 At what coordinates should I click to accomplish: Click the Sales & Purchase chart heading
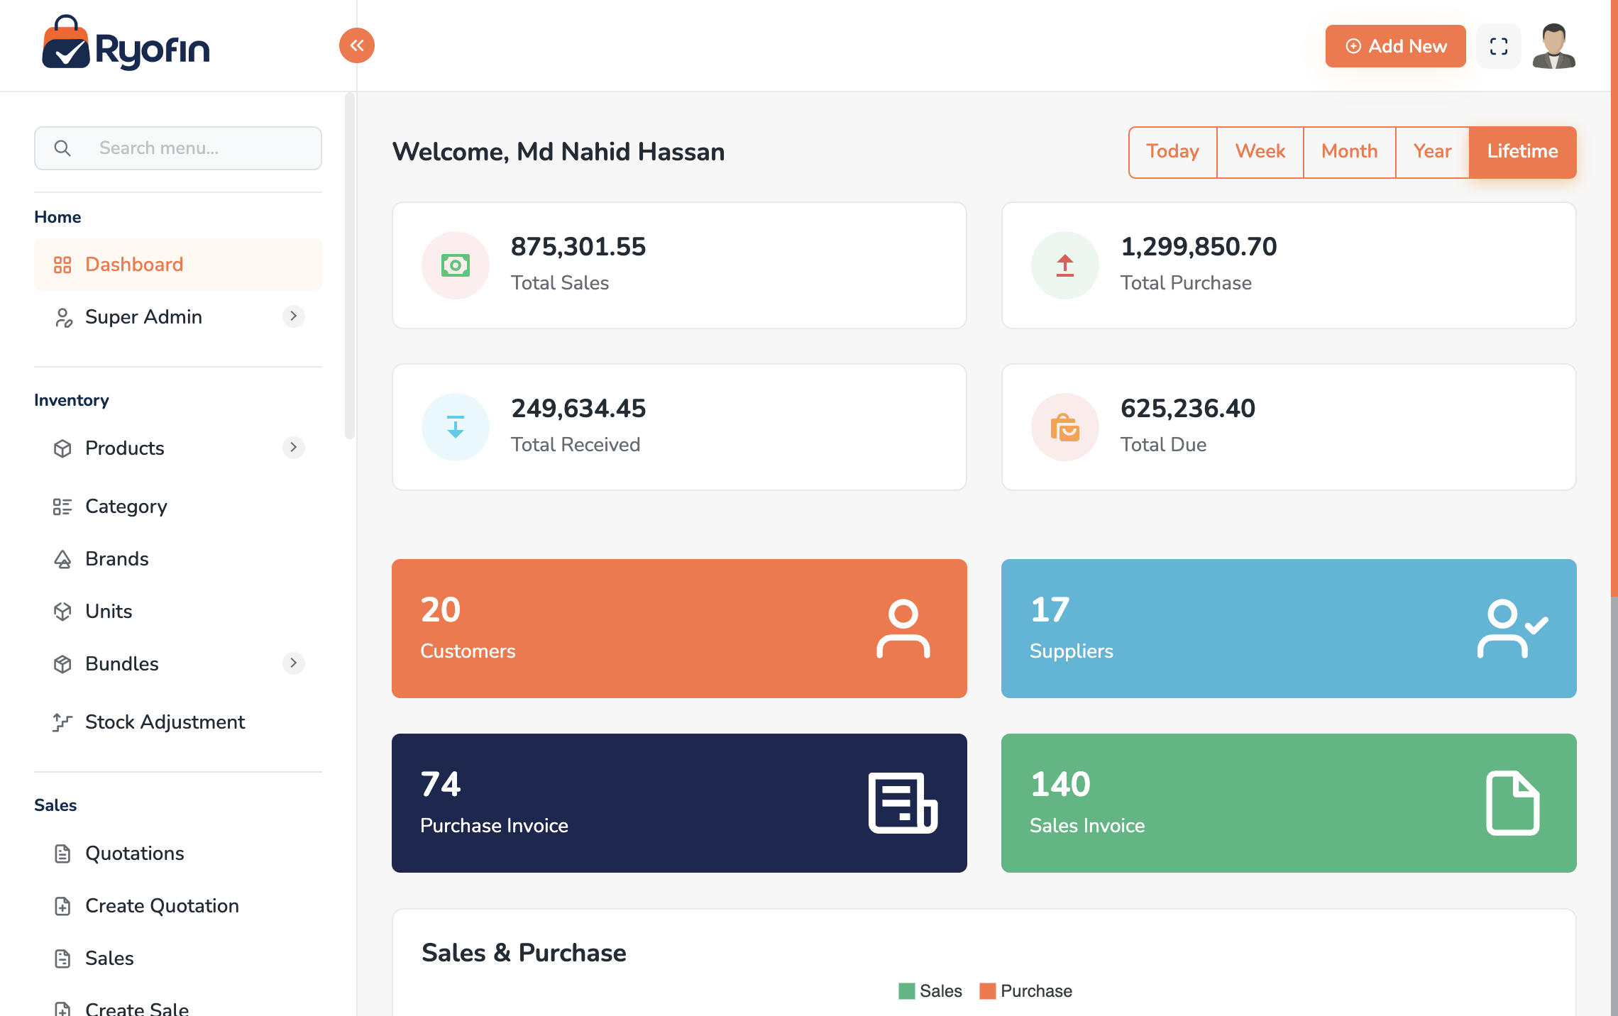pyautogui.click(x=524, y=953)
